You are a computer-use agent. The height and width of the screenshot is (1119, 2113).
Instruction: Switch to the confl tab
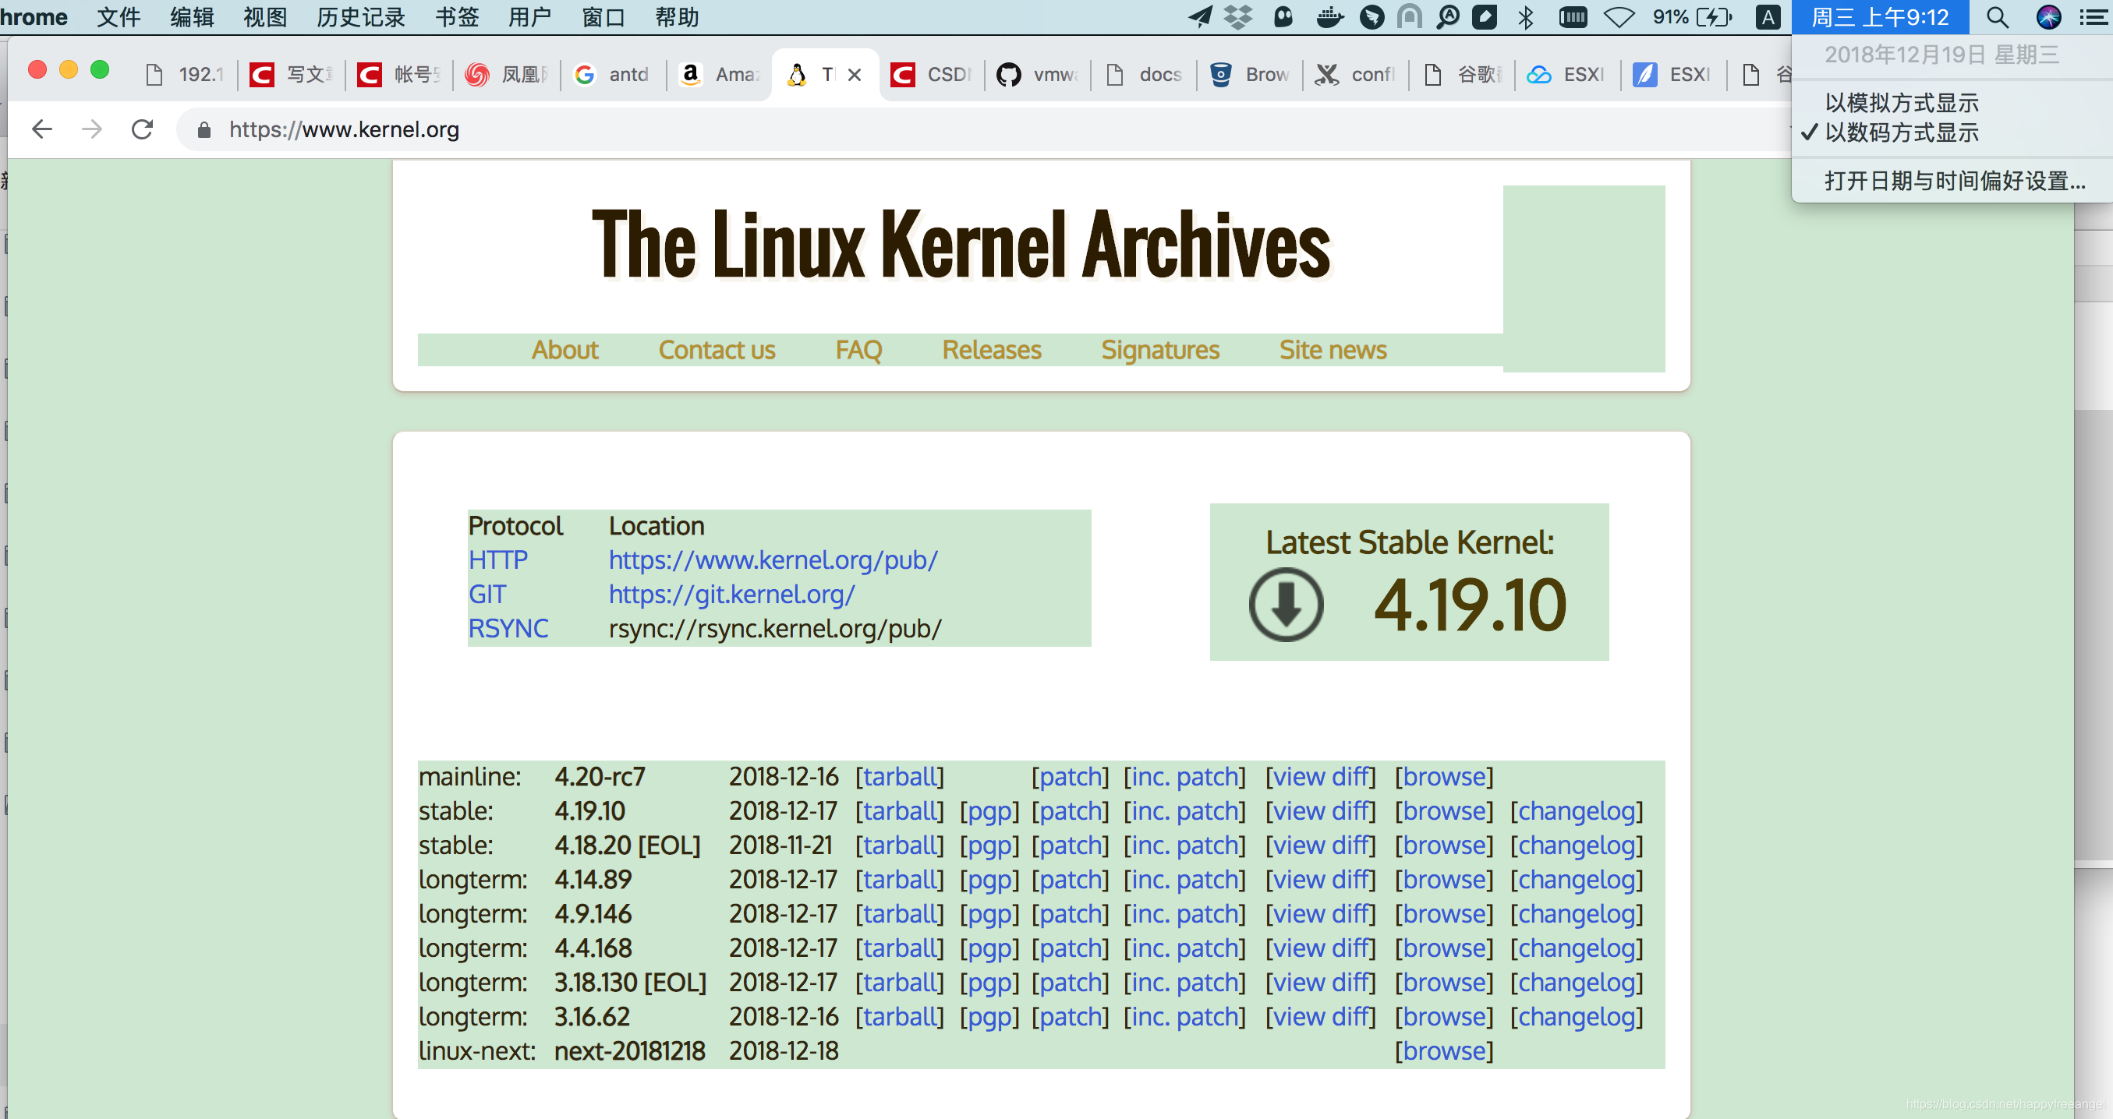point(1355,75)
